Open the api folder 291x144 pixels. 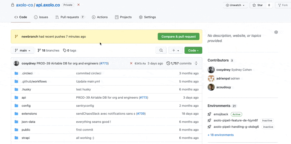(x=24, y=98)
